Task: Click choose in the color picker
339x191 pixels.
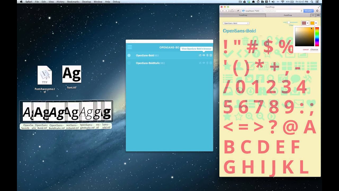Action: (314, 50)
